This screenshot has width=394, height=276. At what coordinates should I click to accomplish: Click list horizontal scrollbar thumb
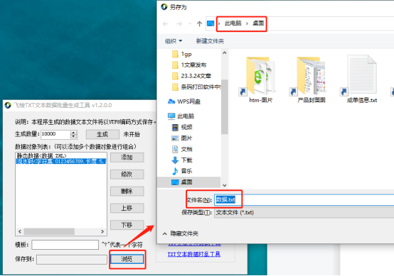point(49,231)
